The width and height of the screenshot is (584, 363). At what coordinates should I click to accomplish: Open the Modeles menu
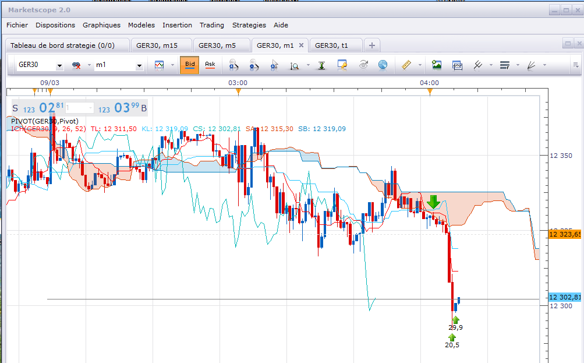(141, 25)
